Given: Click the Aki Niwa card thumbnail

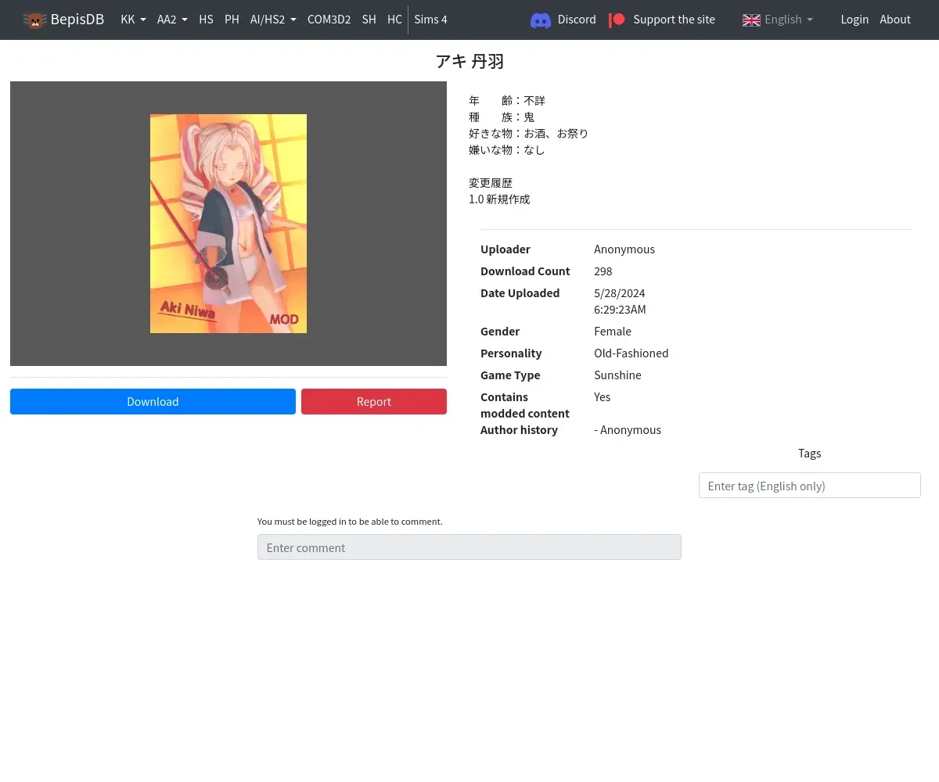Looking at the screenshot, I should [x=228, y=224].
